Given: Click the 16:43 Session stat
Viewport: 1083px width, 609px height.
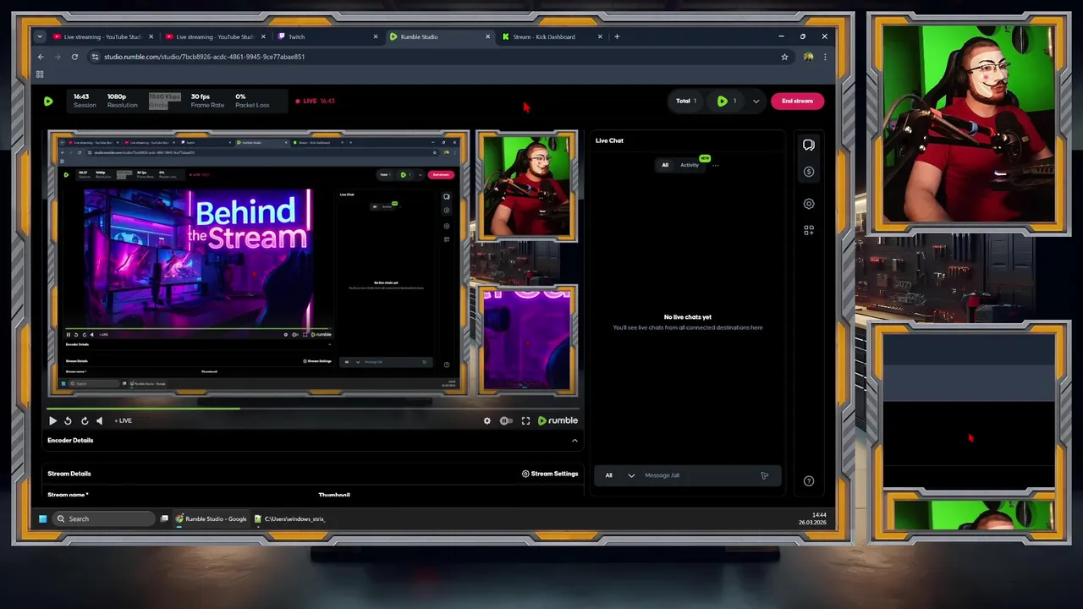Looking at the screenshot, I should 85,101.
